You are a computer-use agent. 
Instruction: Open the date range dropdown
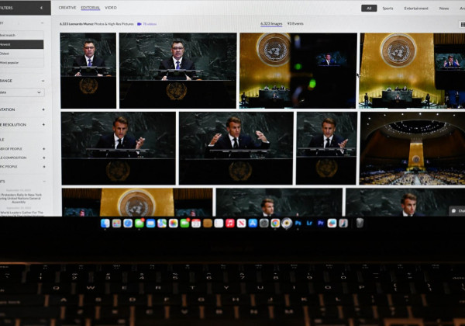point(22,92)
